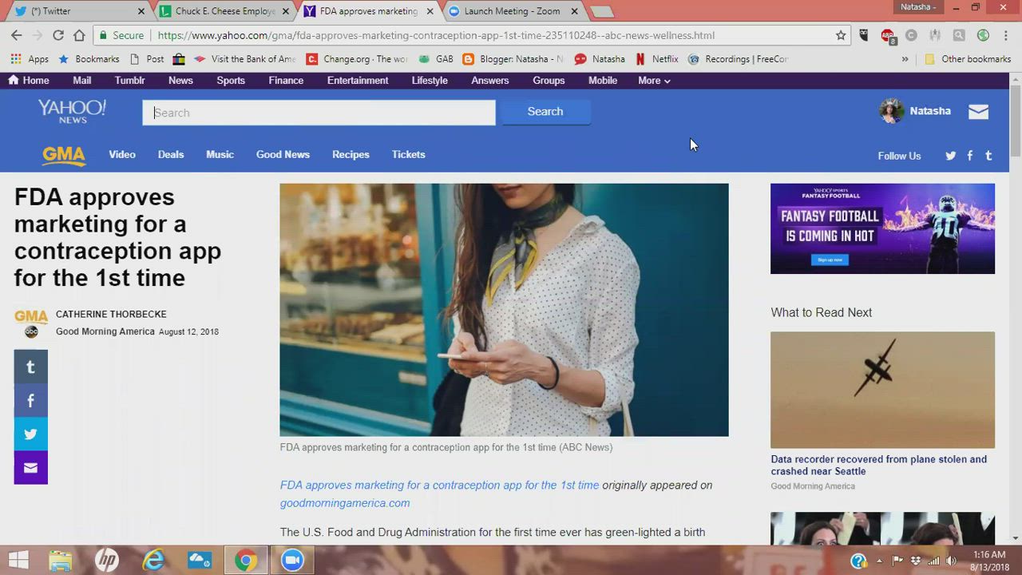Image resolution: width=1022 pixels, height=575 pixels.
Task: Share article on Twitter sidebar button
Action: (x=30, y=434)
